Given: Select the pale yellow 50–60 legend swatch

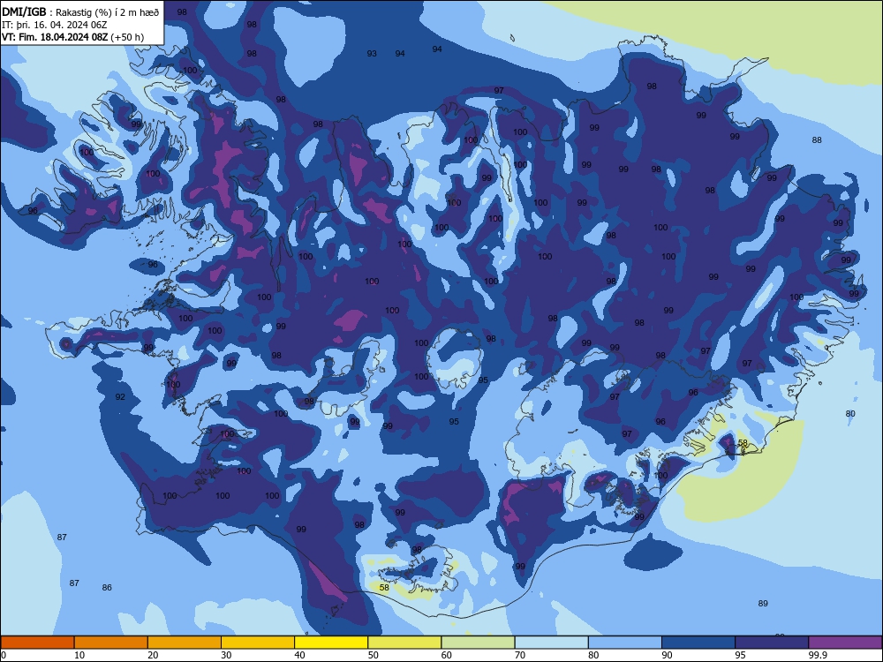Looking at the screenshot, I should [404, 643].
